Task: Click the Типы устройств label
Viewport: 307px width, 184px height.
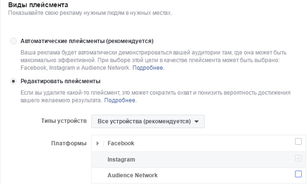Action: pos(64,121)
